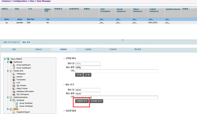This screenshot has width=197, height=114.
Task: Click the Session icon in tree
Action: coord(14,77)
